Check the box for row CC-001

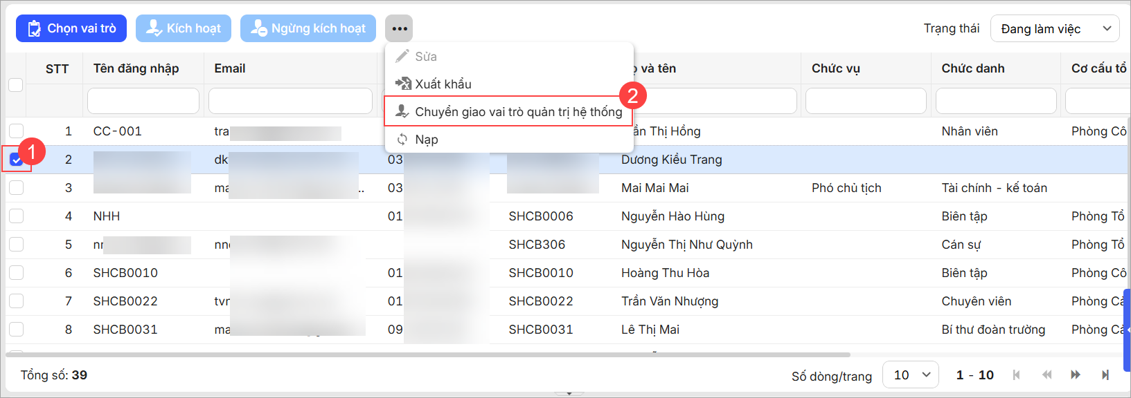(x=16, y=131)
